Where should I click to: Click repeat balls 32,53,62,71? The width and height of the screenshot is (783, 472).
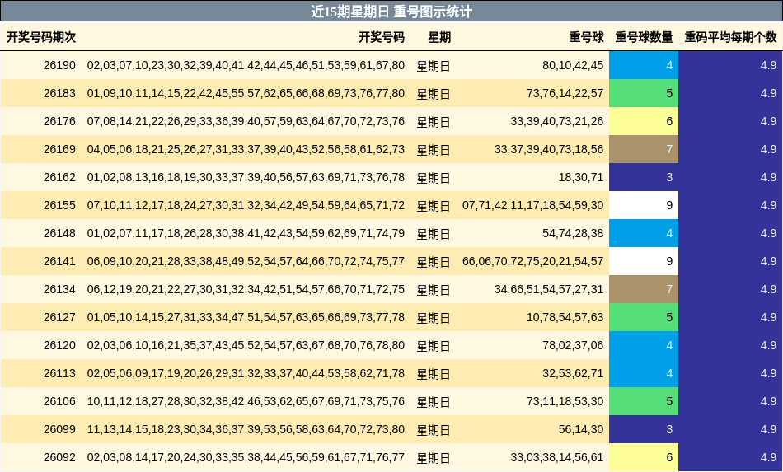(573, 373)
